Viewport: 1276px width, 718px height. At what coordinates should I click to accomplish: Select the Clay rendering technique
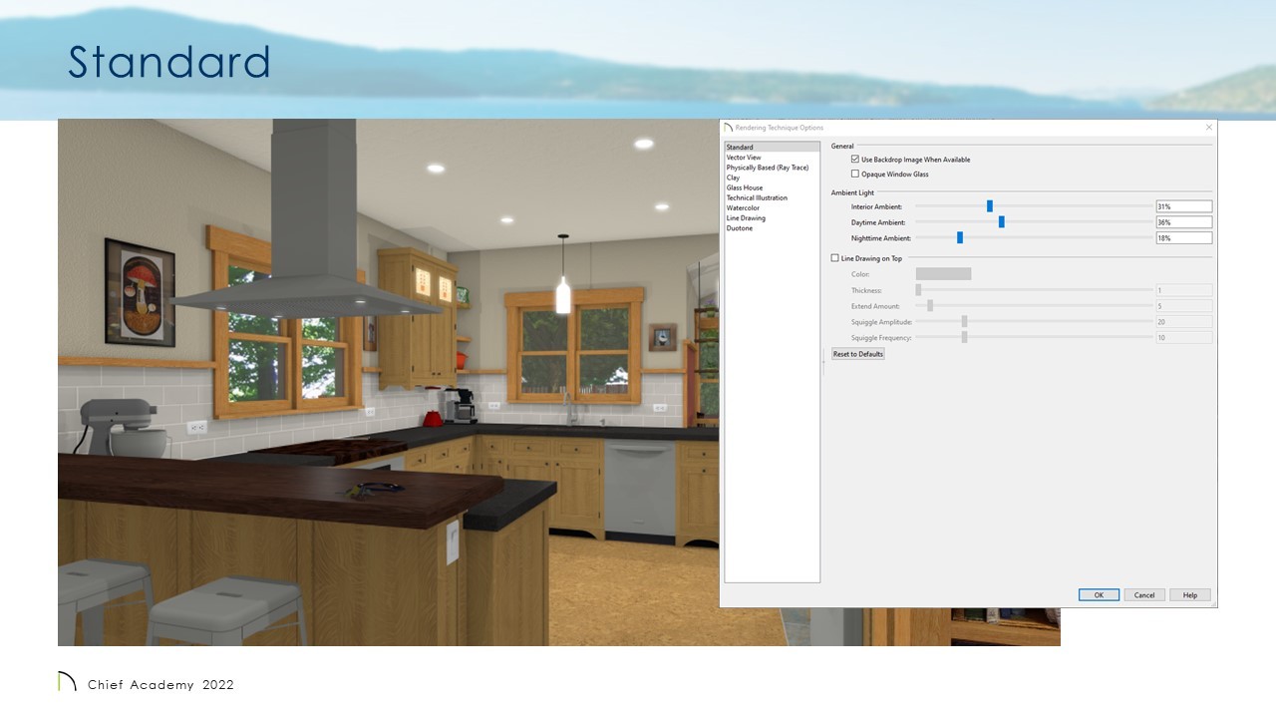point(733,178)
